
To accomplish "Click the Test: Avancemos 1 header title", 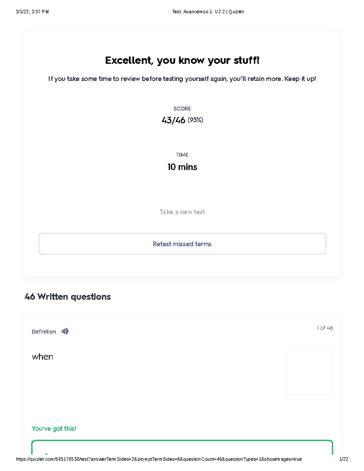I will click(x=208, y=12).
